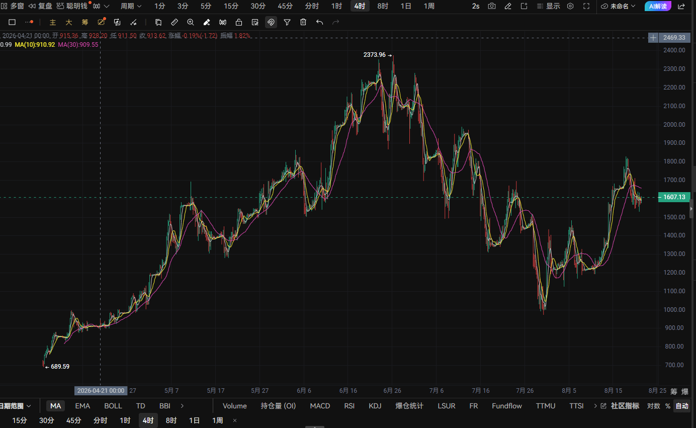Open the filter funnel tool
Image resolution: width=696 pixels, height=428 pixels.
click(x=287, y=22)
